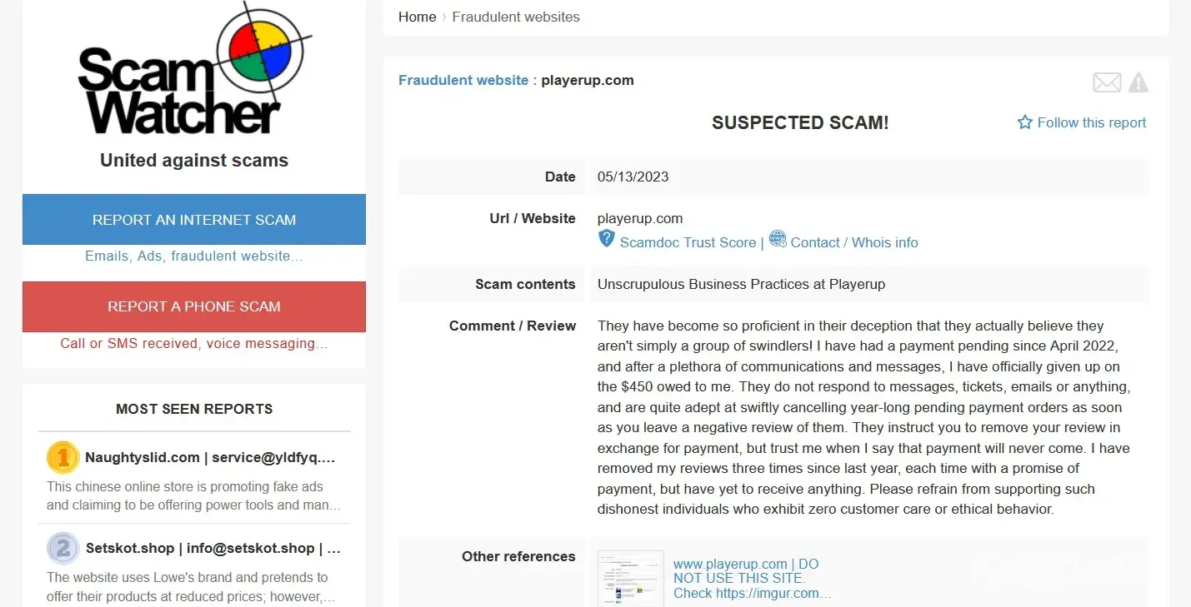Click the star icon beside Follow this report
The height and width of the screenshot is (607, 1191).
pos(1025,122)
